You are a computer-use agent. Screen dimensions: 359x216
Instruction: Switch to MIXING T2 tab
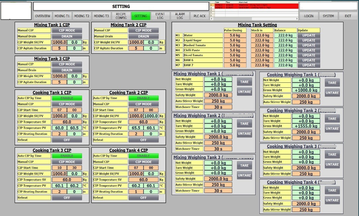(x=82, y=16)
